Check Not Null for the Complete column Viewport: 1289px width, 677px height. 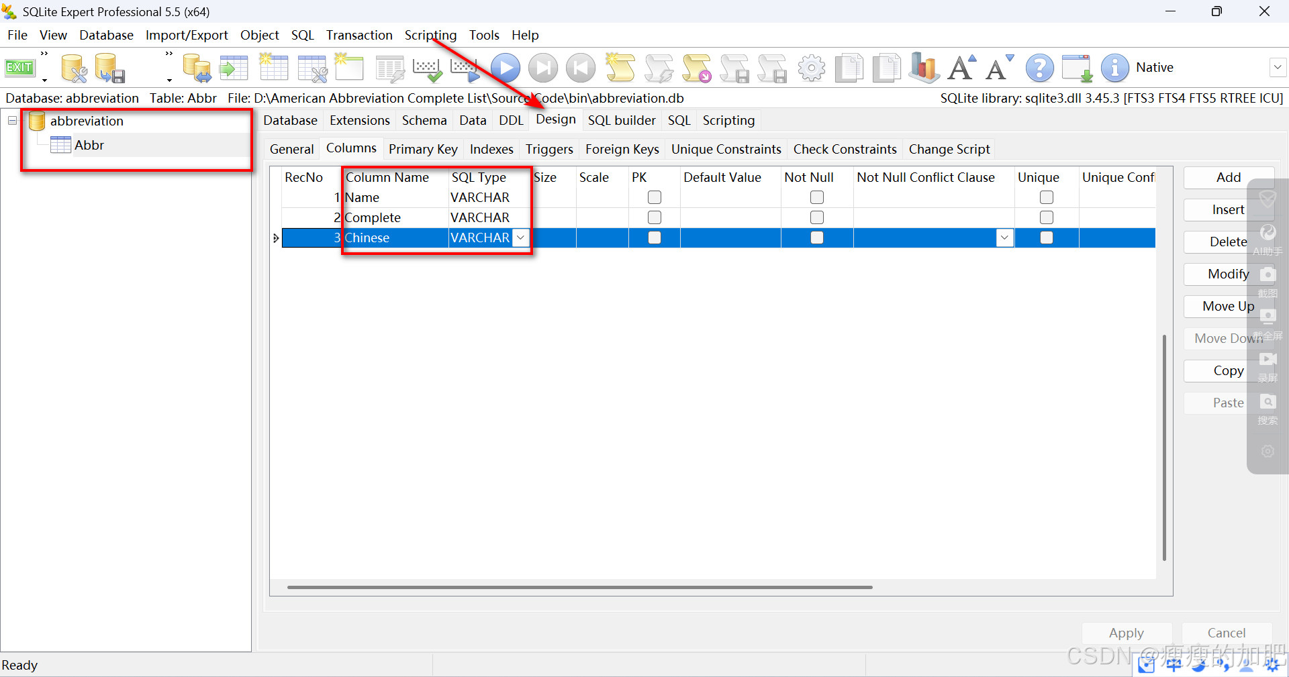pos(817,217)
